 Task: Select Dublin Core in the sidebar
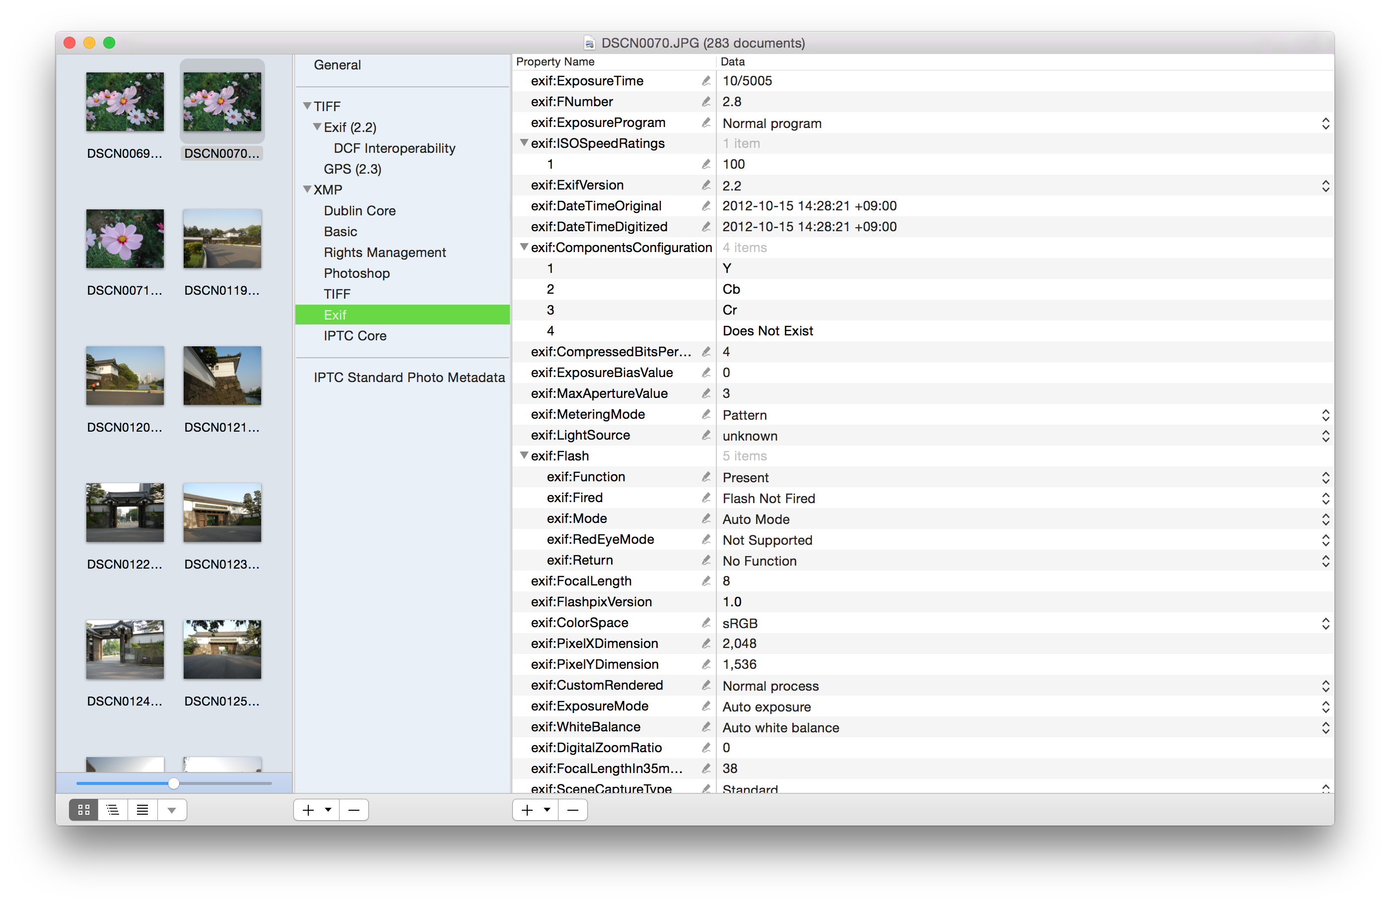click(x=359, y=211)
